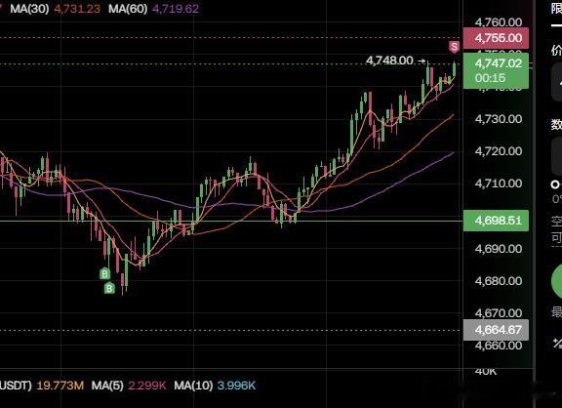Viewport: 562px width, 408px height.
Task: Click the upper green B buy marker
Action: point(104,274)
